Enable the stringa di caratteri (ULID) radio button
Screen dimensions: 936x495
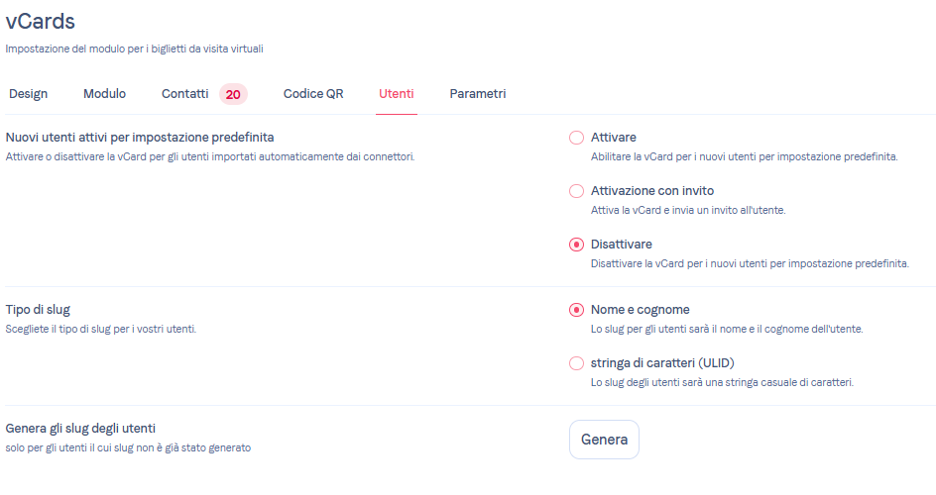(576, 363)
